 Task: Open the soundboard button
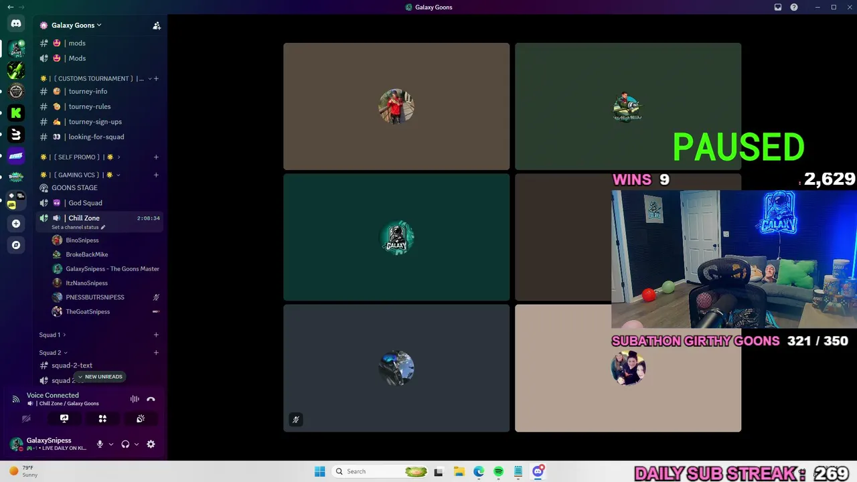[x=141, y=418]
